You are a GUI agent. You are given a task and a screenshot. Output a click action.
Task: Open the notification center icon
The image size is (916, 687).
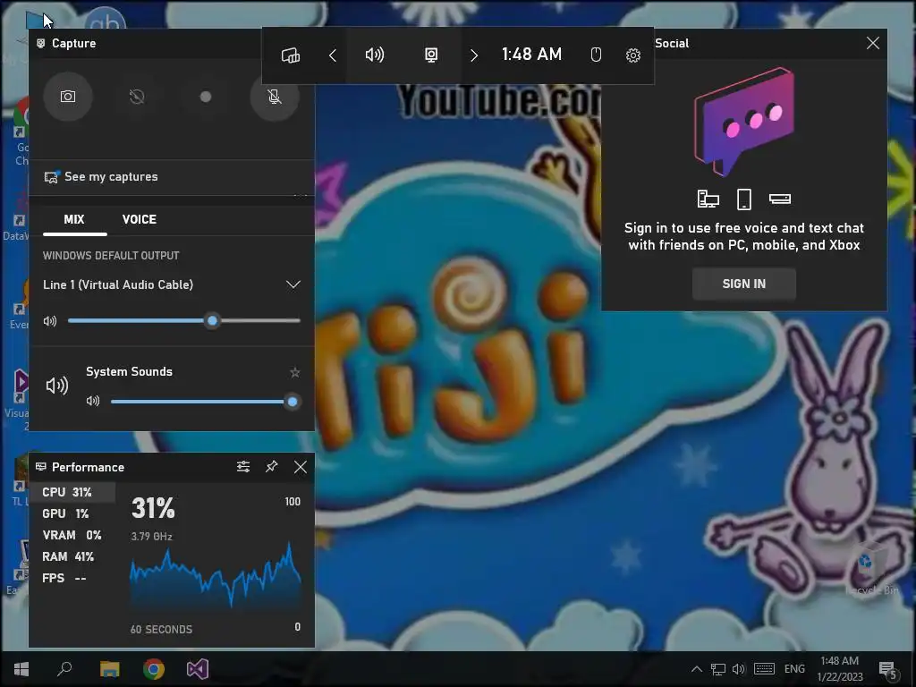coord(888,669)
